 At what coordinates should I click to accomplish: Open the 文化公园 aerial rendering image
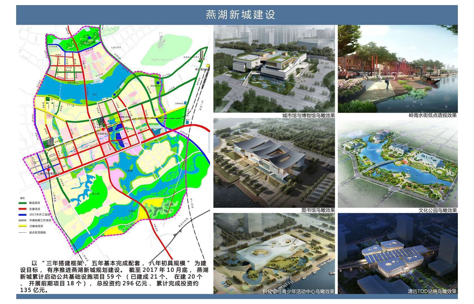[398, 163]
